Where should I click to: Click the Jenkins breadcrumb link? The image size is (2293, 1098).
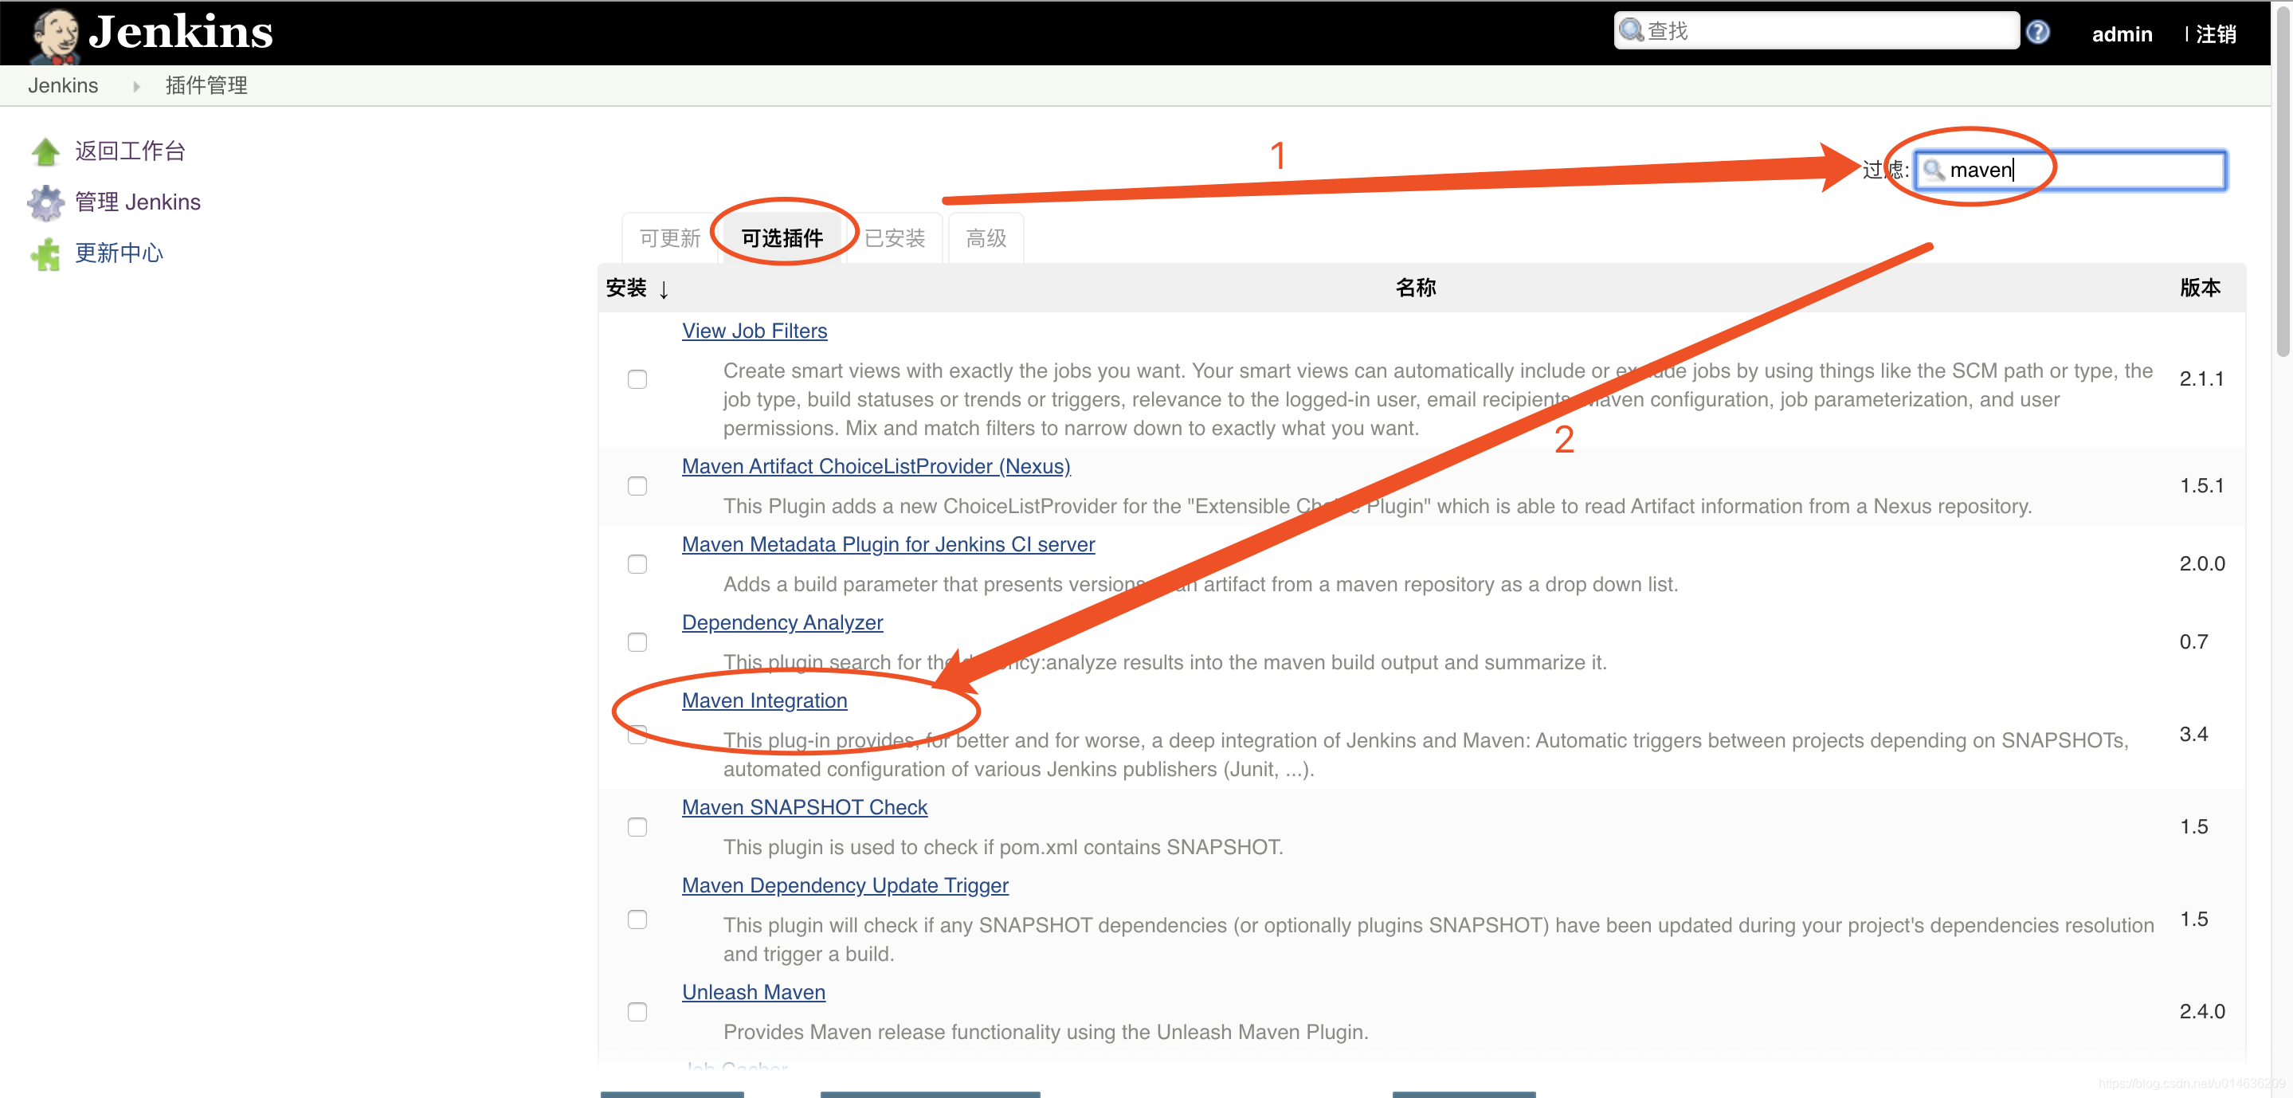click(63, 86)
